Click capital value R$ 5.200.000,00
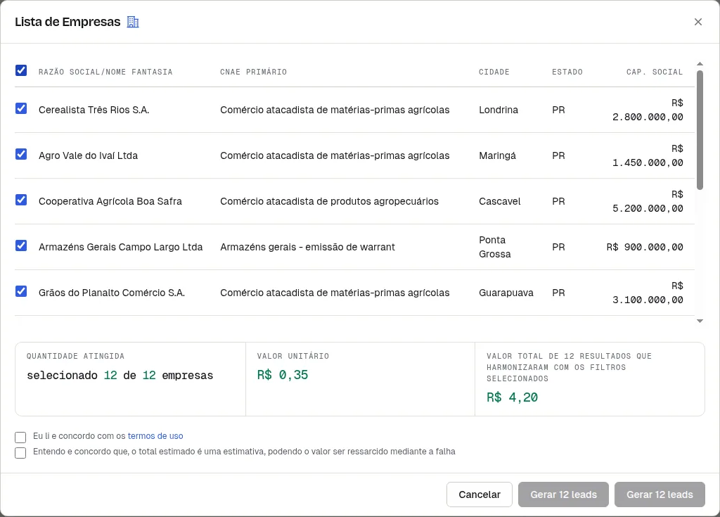Viewport: 720px width, 517px height. click(x=648, y=201)
